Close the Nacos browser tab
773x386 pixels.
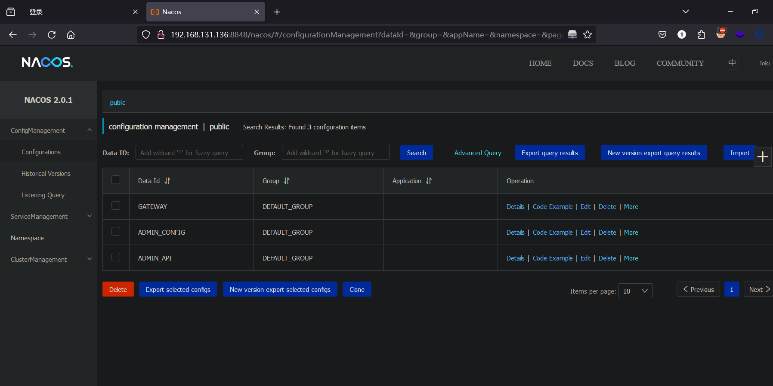(x=257, y=12)
